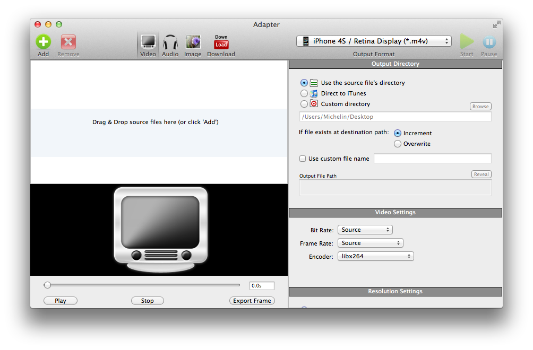The width and height of the screenshot is (533, 350).
Task: Click the fullscreen arrows icon
Action: pyautogui.click(x=496, y=24)
